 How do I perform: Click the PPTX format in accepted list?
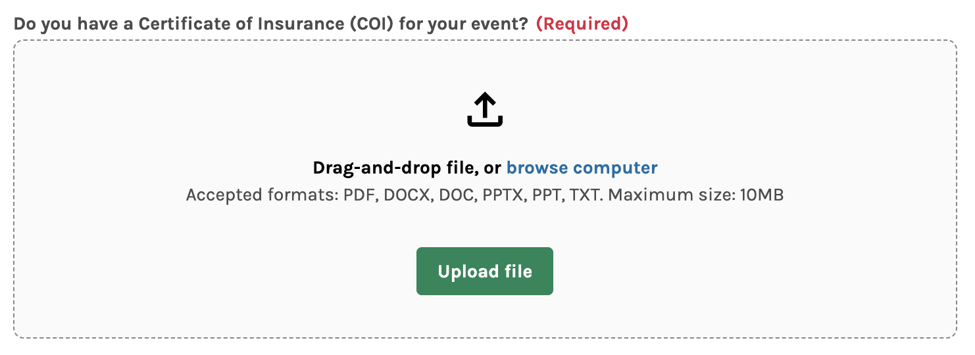pos(503,195)
